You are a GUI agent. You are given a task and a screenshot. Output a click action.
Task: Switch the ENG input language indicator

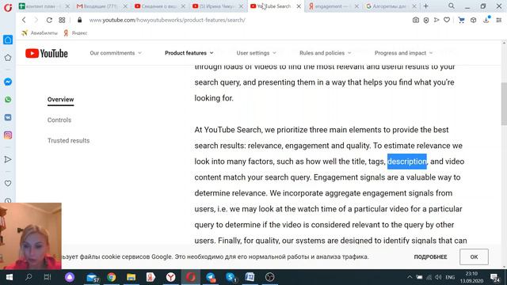450,277
